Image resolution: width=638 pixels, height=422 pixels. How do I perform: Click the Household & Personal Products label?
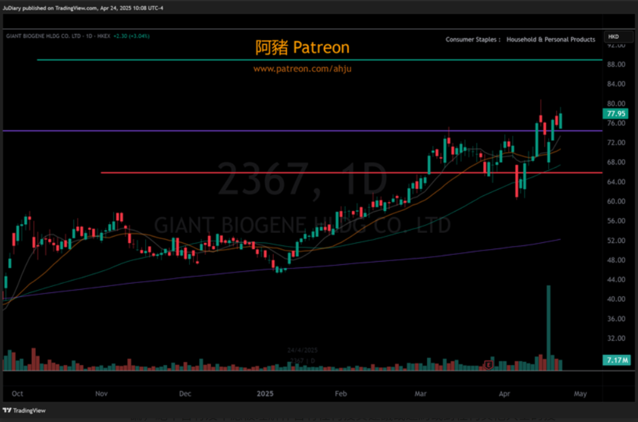tap(551, 40)
